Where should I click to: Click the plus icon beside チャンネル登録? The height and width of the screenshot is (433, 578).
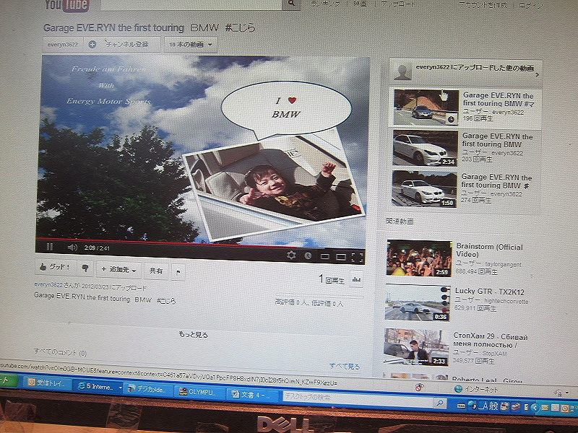click(92, 44)
